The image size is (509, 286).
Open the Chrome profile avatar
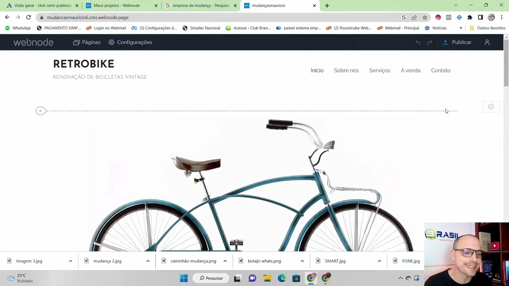[x=491, y=17]
